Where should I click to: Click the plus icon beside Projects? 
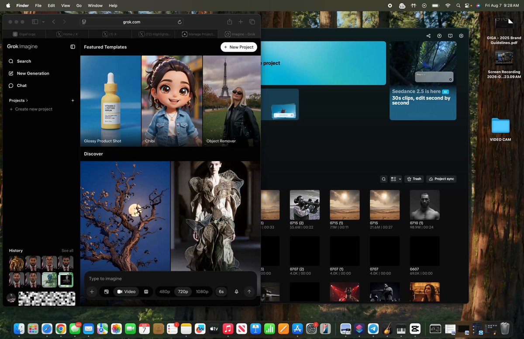pyautogui.click(x=73, y=100)
